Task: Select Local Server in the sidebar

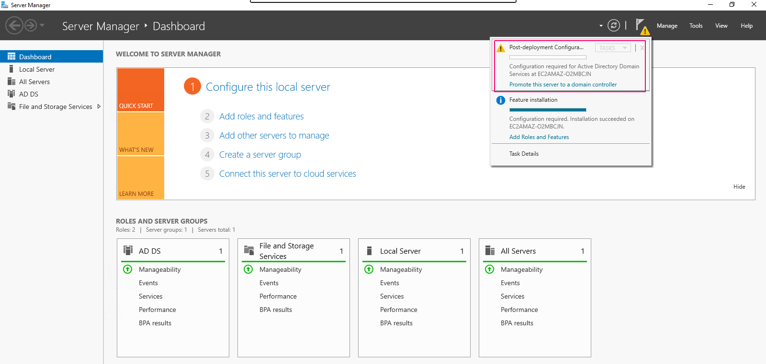Action: (37, 69)
